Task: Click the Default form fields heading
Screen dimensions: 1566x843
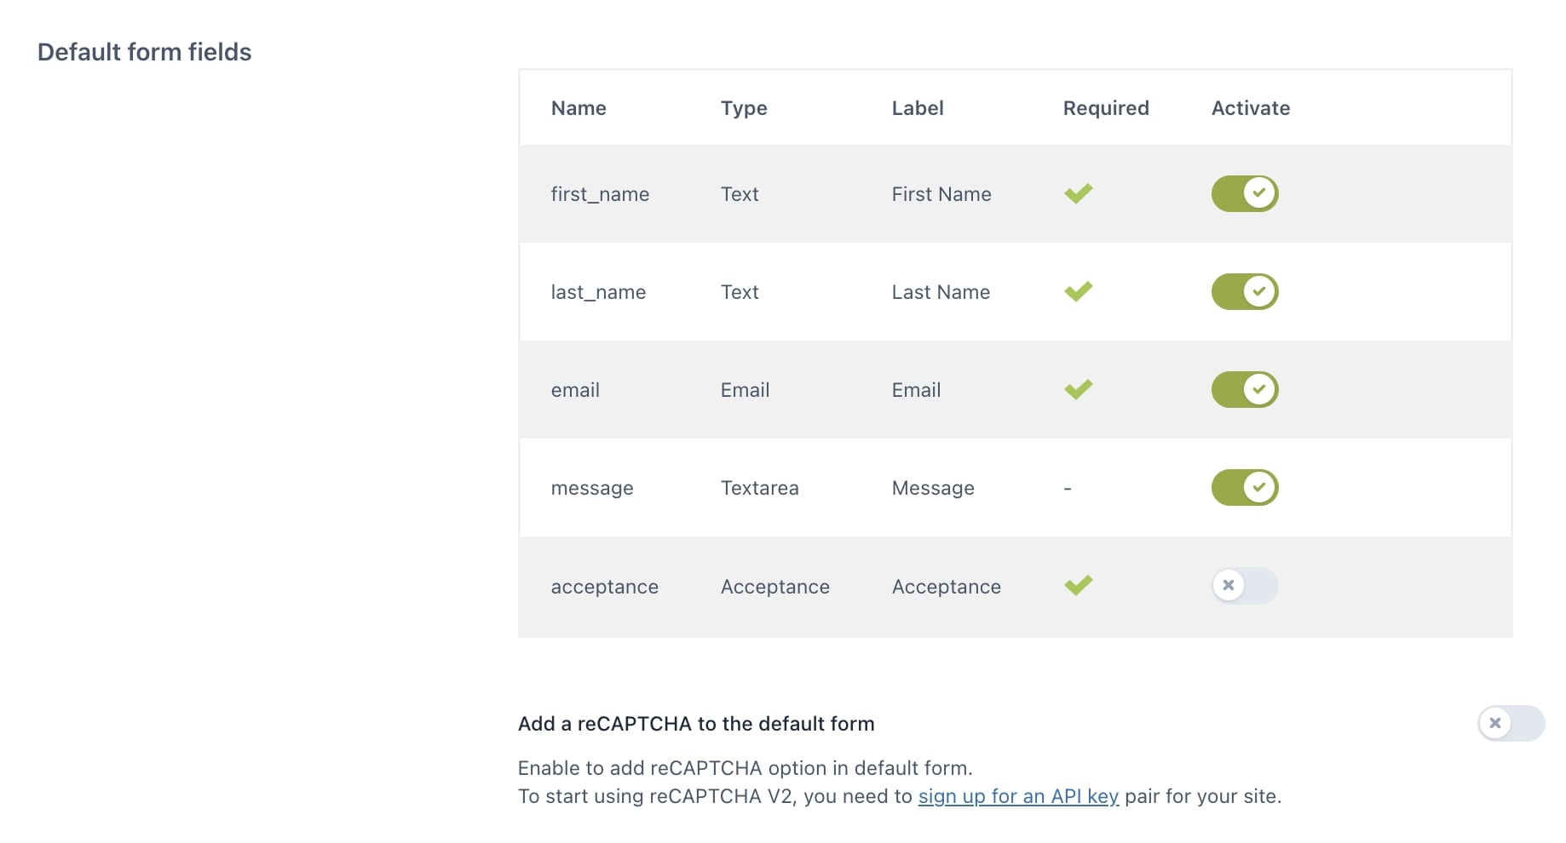Action: tap(145, 52)
